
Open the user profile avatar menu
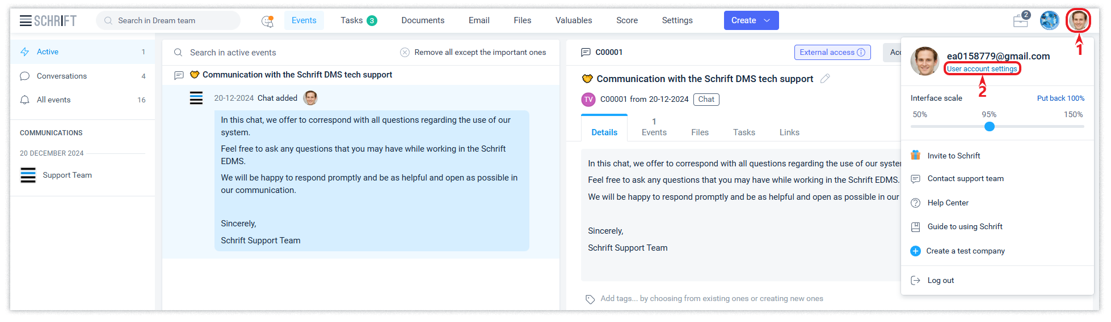tap(1078, 20)
